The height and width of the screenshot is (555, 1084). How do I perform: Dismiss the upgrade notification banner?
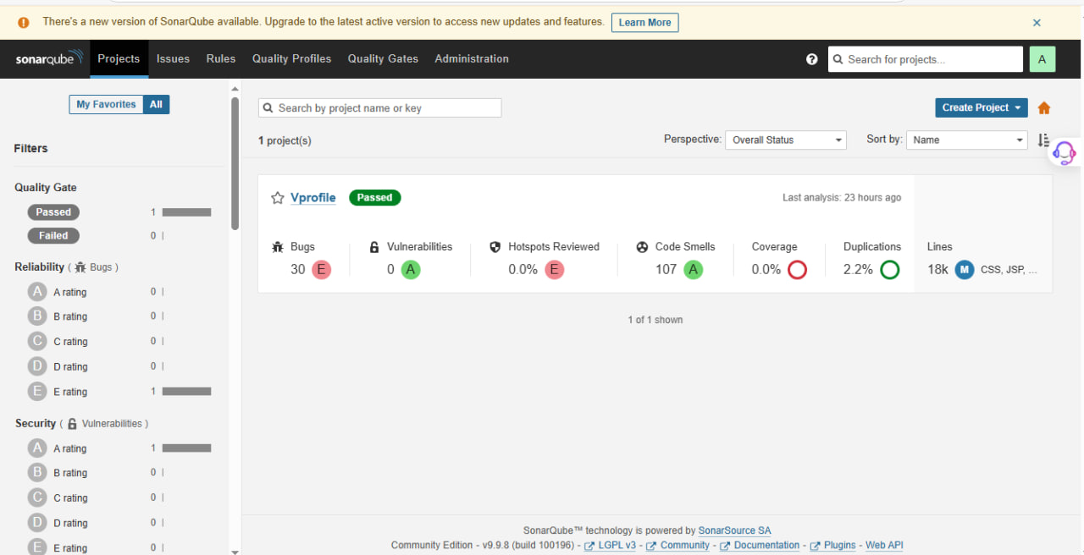(1037, 23)
